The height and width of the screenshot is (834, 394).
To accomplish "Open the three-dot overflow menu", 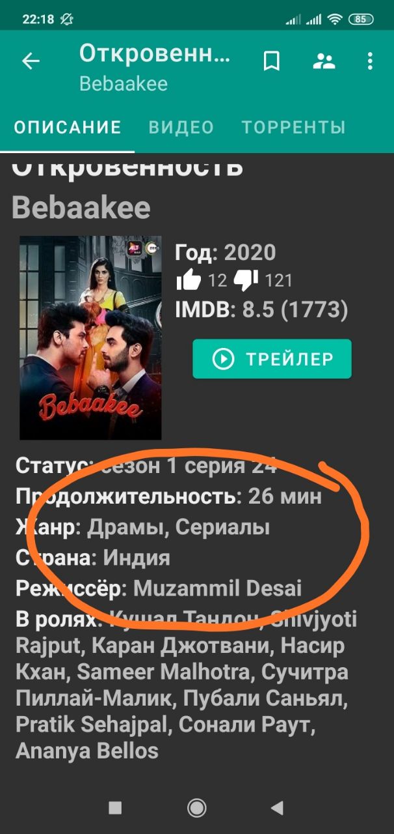I will coord(370,61).
